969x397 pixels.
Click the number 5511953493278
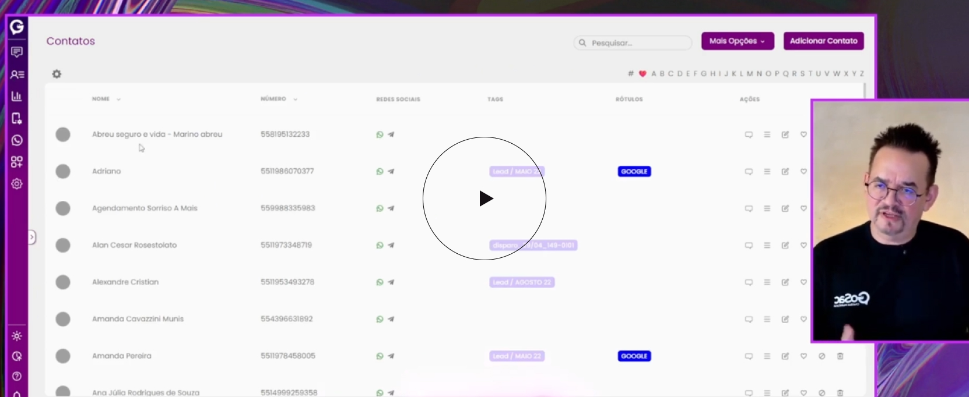tap(287, 282)
